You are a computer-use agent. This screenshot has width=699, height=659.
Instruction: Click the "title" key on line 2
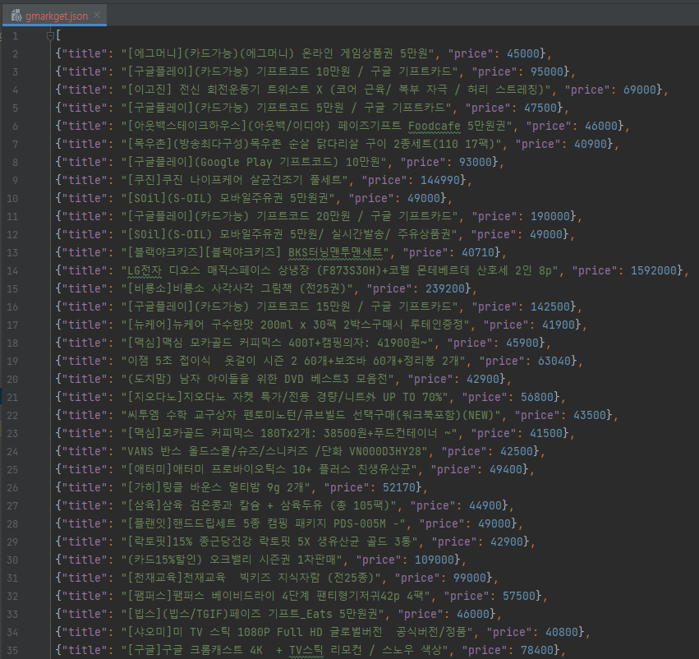pyautogui.click(x=85, y=53)
